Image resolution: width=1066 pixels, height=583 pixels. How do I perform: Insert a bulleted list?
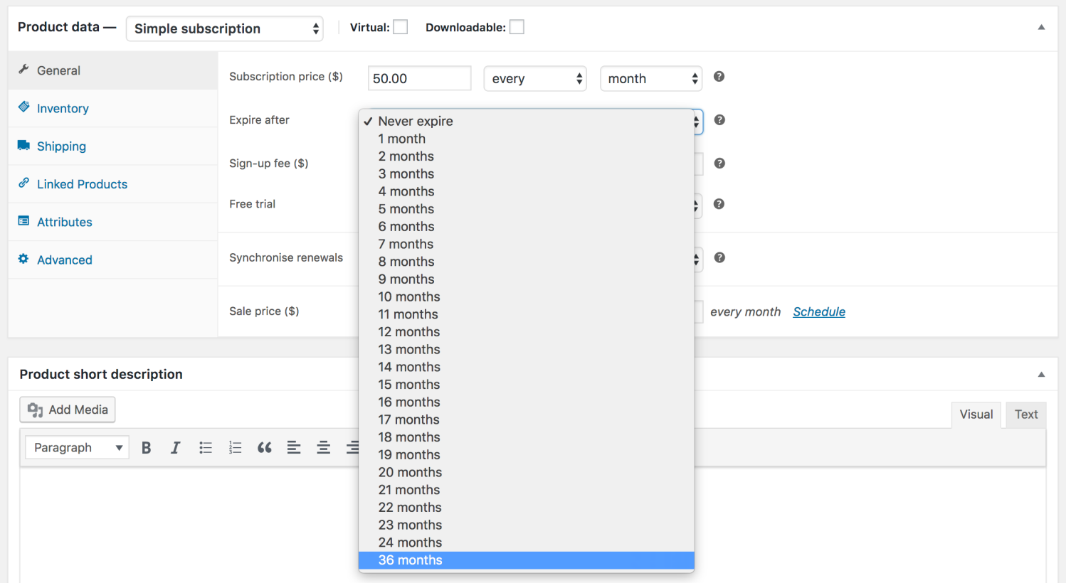click(x=205, y=447)
